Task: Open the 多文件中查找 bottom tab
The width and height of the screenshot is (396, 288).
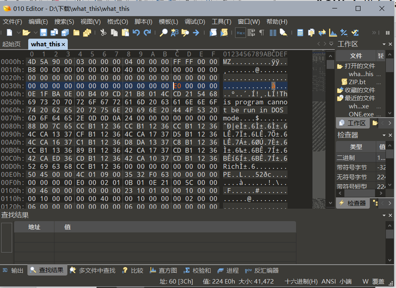Action: [92, 270]
